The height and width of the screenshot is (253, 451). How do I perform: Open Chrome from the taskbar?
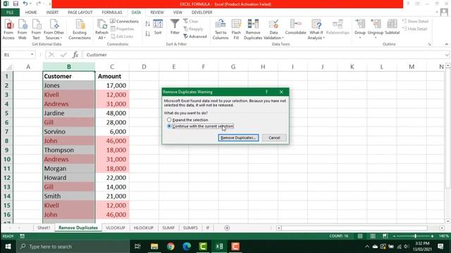click(x=171, y=247)
